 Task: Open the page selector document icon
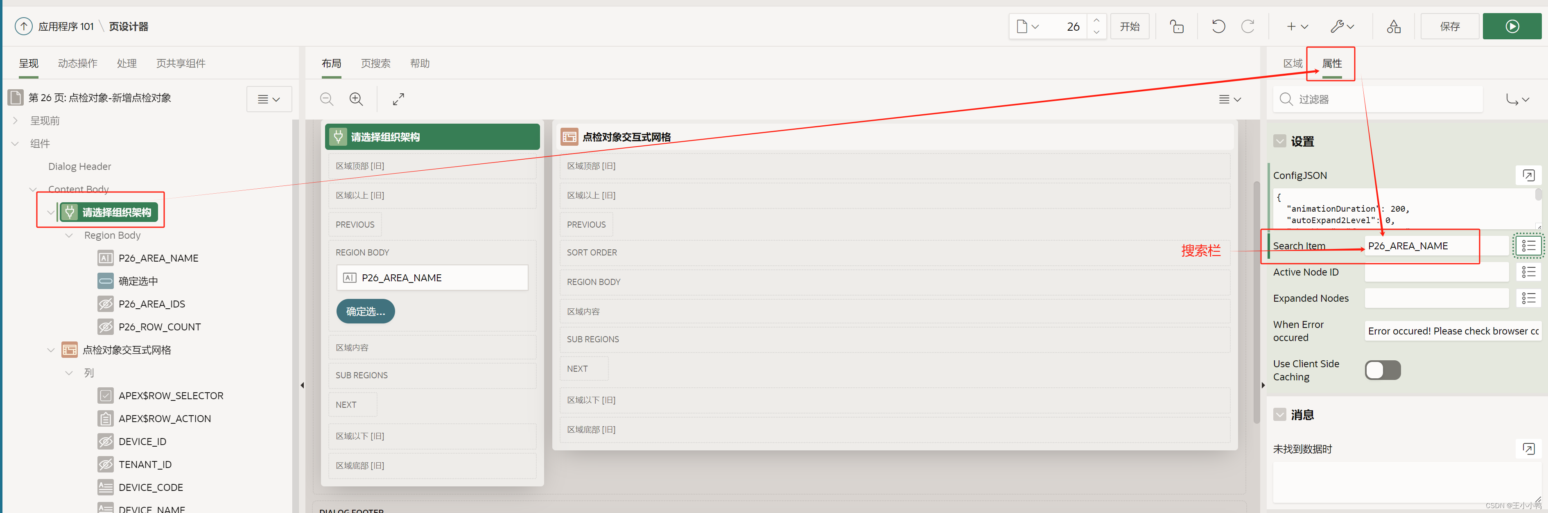(1028, 27)
